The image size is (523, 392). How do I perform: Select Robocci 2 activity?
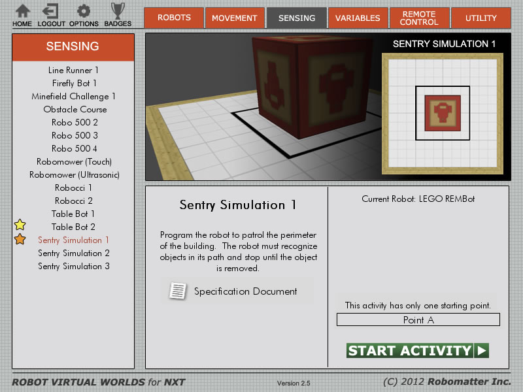pyautogui.click(x=74, y=201)
